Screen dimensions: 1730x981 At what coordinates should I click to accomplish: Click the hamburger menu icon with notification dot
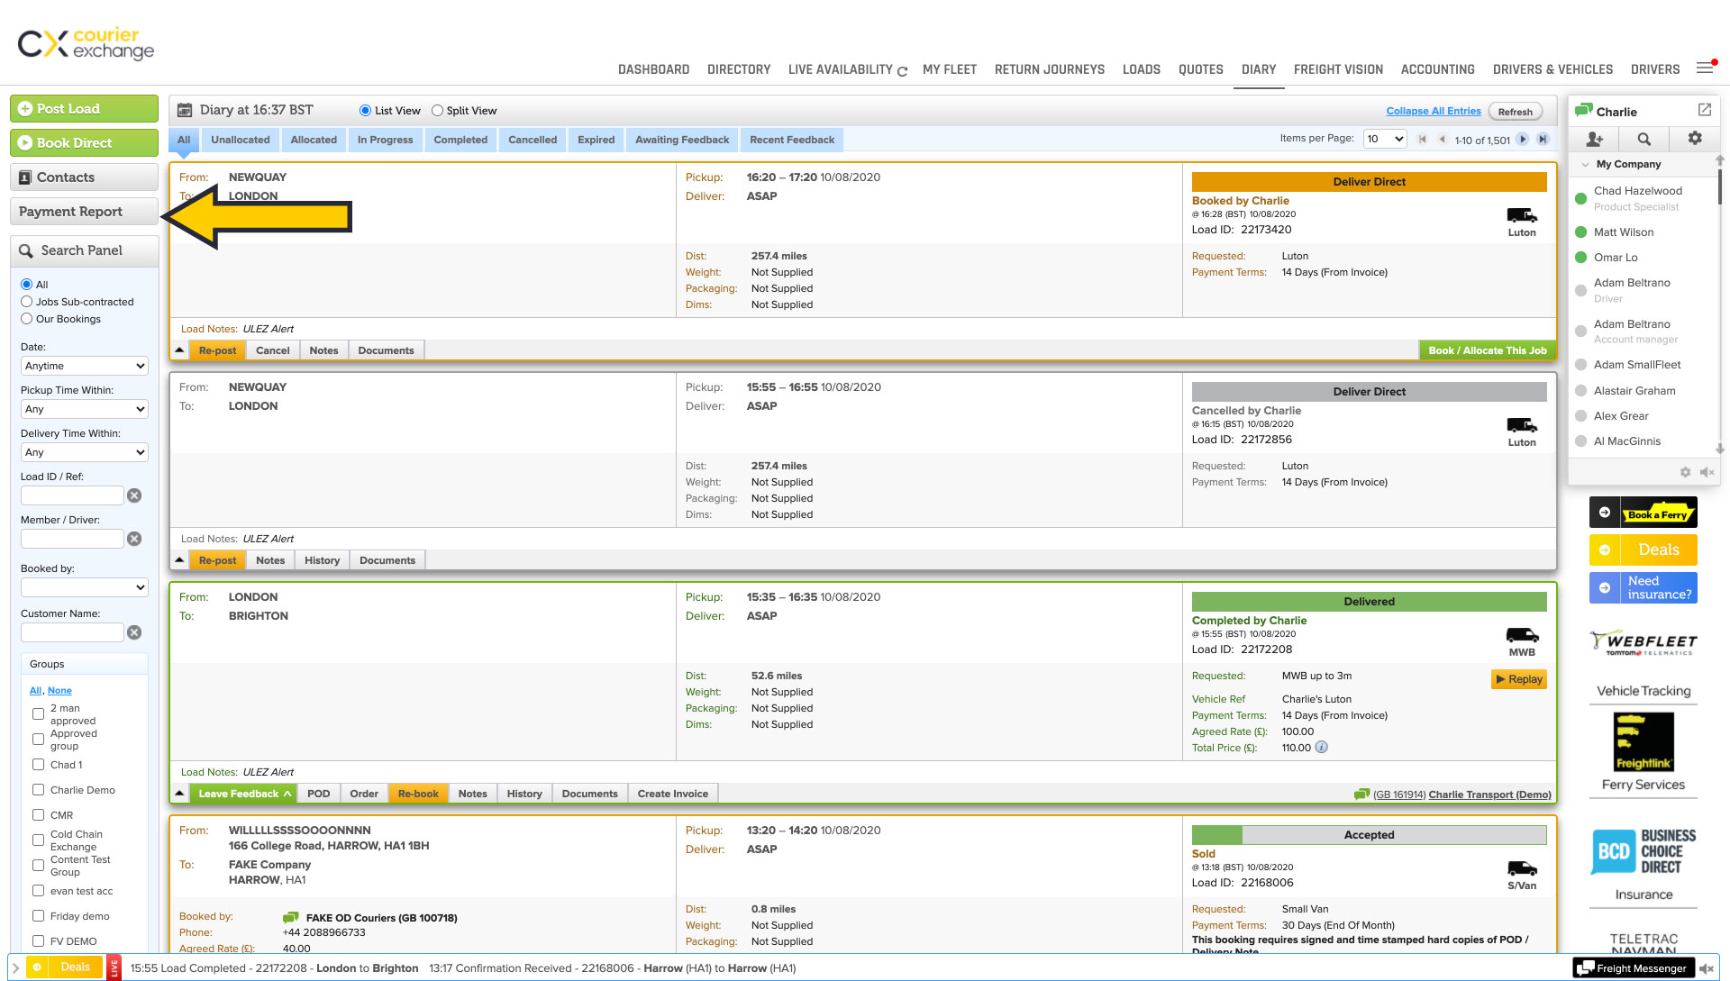point(1705,68)
